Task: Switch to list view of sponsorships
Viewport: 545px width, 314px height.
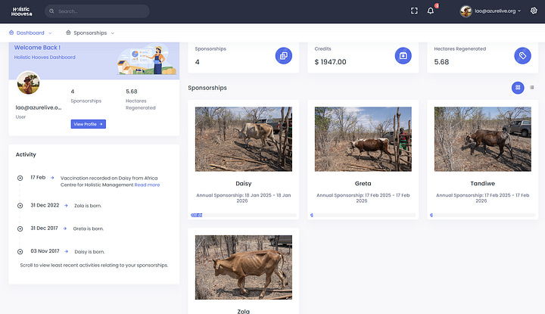Action: point(532,88)
